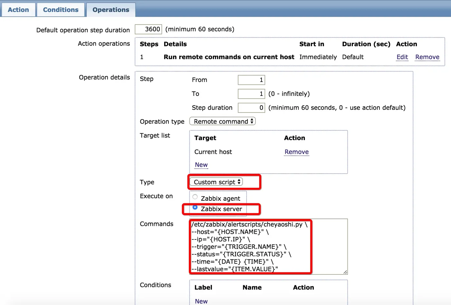Click 'Run remote commands on current host' text
451x305 pixels.
[x=229, y=57]
